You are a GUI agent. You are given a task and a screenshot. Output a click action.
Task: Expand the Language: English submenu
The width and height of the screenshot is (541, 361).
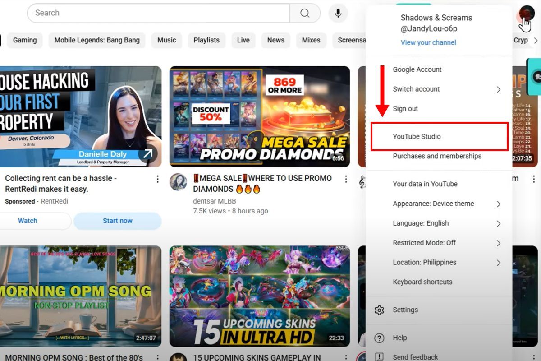[499, 223]
